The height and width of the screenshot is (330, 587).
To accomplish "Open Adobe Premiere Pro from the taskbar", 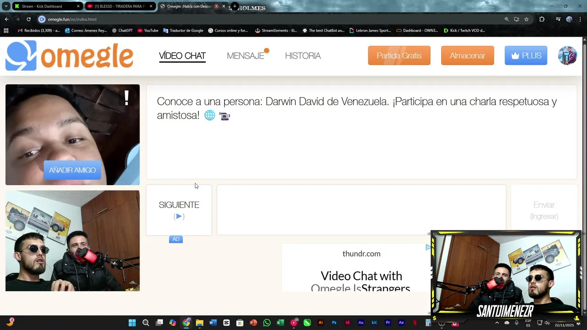I will tap(388, 323).
